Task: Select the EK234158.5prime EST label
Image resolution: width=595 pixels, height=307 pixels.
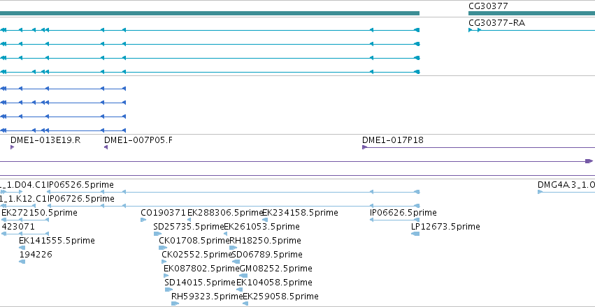Action: pyautogui.click(x=300, y=213)
